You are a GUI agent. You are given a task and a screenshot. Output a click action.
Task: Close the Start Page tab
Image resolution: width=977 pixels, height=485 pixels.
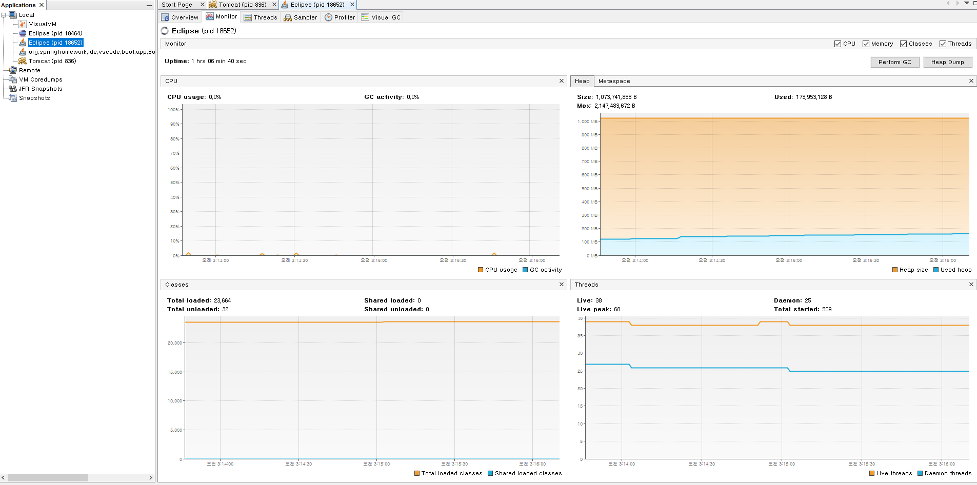[202, 5]
